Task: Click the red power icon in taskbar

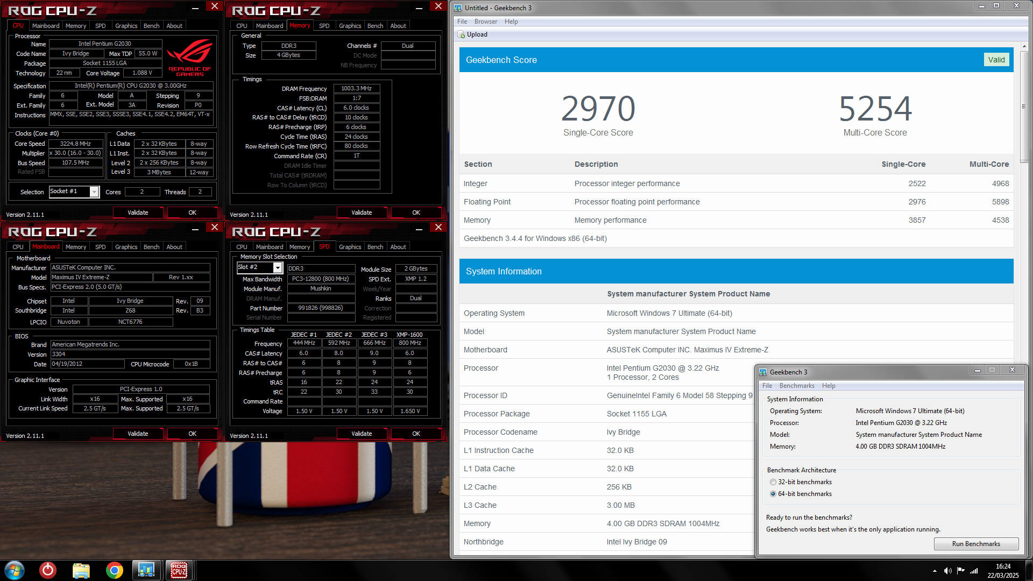Action: tap(48, 570)
